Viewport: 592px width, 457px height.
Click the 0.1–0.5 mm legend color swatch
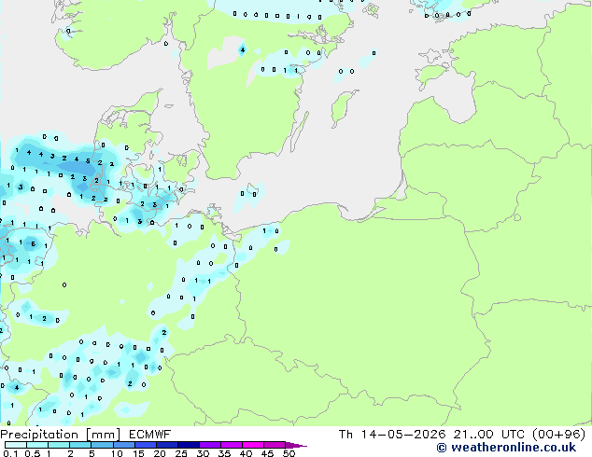[16, 445]
